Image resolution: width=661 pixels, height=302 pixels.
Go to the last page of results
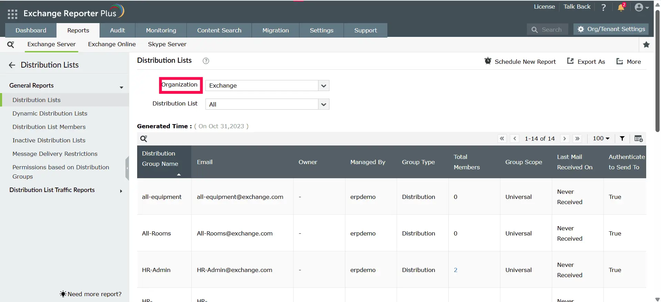tap(577, 139)
